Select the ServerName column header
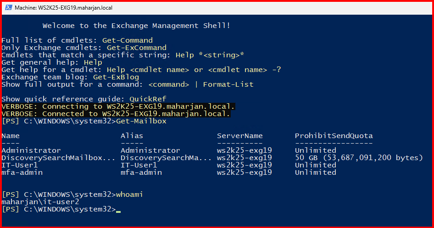The height and width of the screenshot is (228, 434). 239,136
